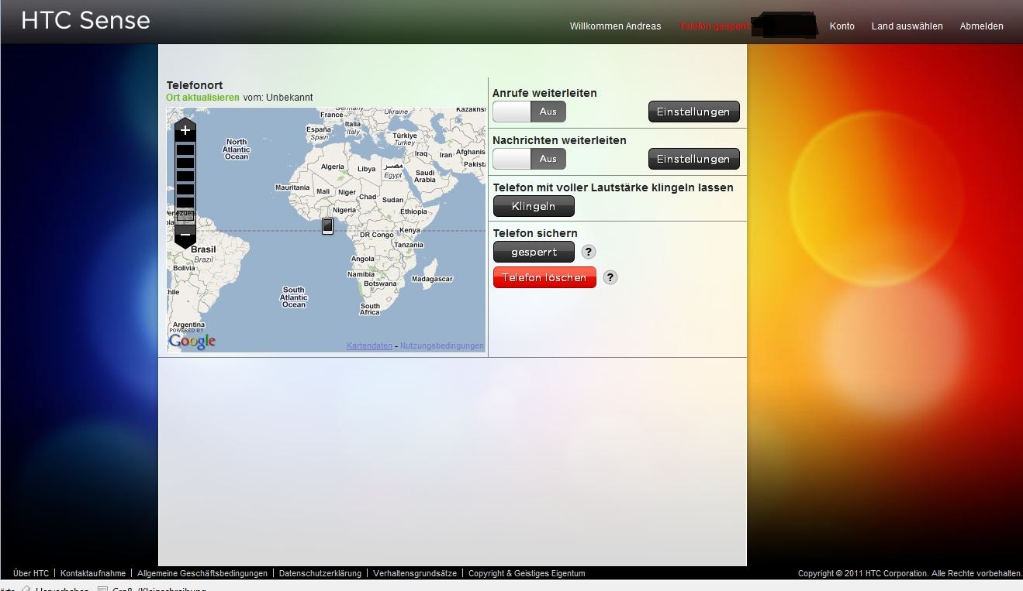Open Kontaktaufnahme footer link
The width and height of the screenshot is (1023, 591).
coord(93,573)
